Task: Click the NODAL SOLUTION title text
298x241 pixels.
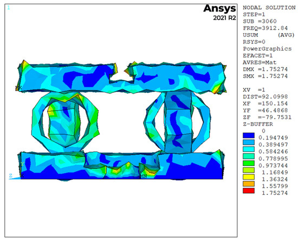Action: coord(269,8)
